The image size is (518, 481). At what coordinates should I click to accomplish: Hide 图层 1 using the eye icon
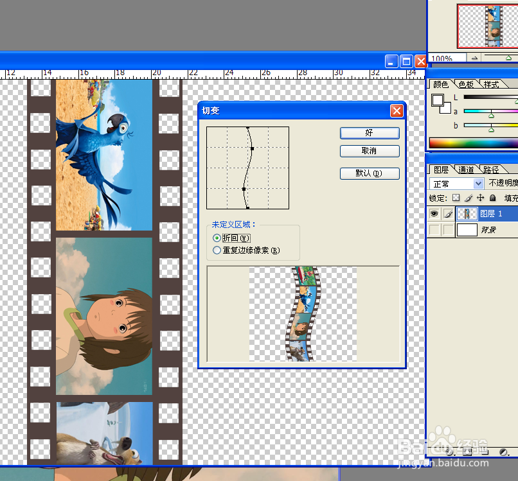(x=434, y=214)
